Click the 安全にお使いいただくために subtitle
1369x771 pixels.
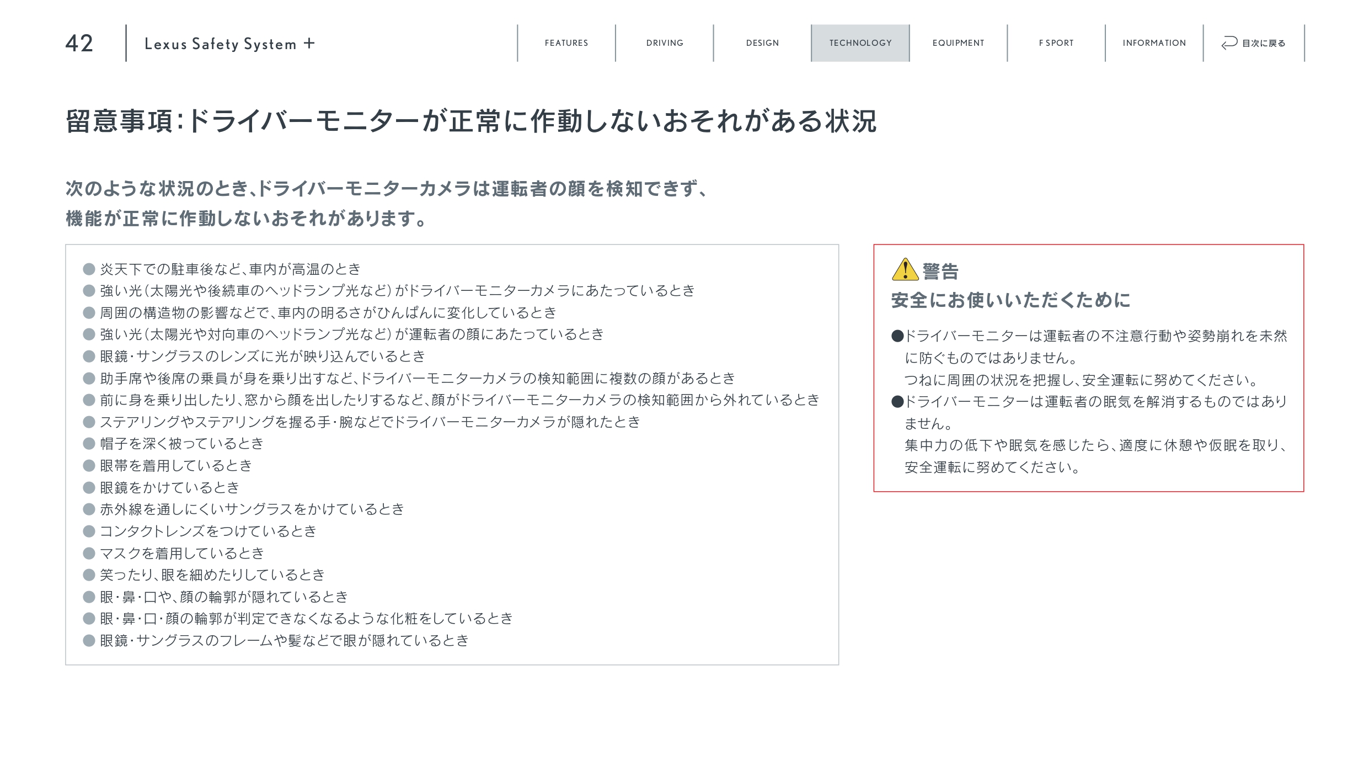point(1010,300)
